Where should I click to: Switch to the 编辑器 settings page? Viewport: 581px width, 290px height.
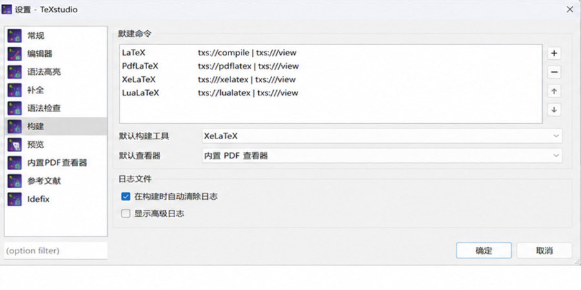[39, 54]
